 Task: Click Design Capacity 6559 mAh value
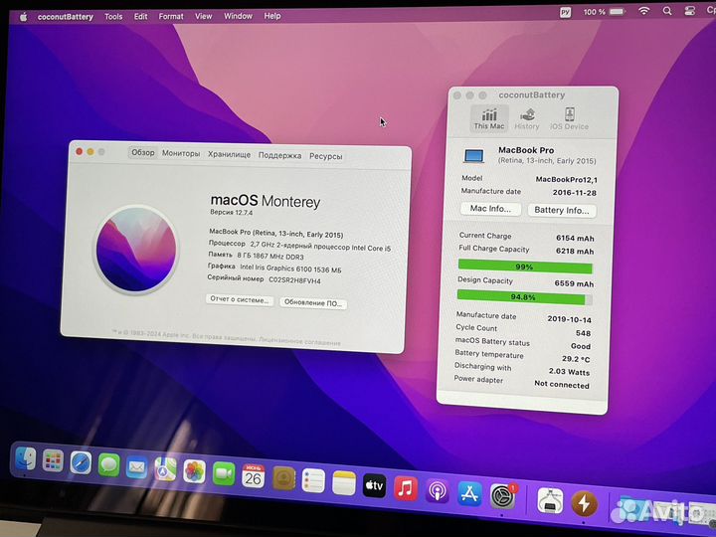click(574, 283)
